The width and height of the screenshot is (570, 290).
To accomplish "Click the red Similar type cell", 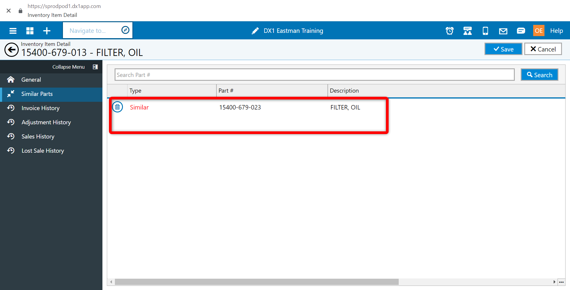I will tap(139, 107).
